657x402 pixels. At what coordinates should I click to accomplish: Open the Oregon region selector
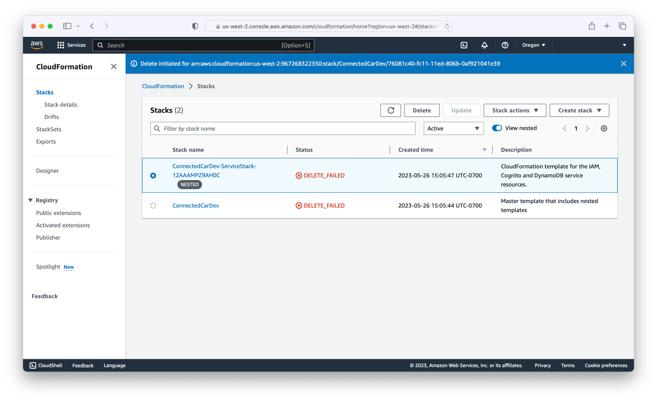pos(533,45)
